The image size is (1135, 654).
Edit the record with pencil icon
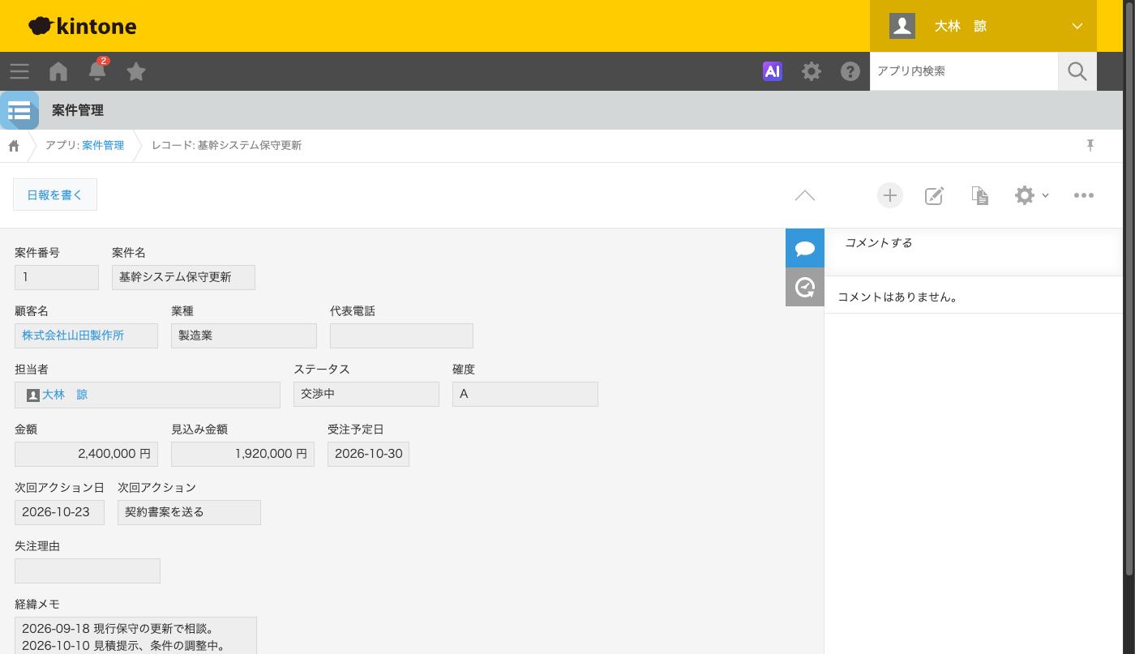tap(935, 195)
